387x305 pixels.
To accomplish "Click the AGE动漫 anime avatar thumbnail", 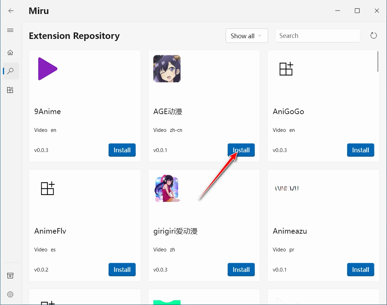I will [167, 69].
